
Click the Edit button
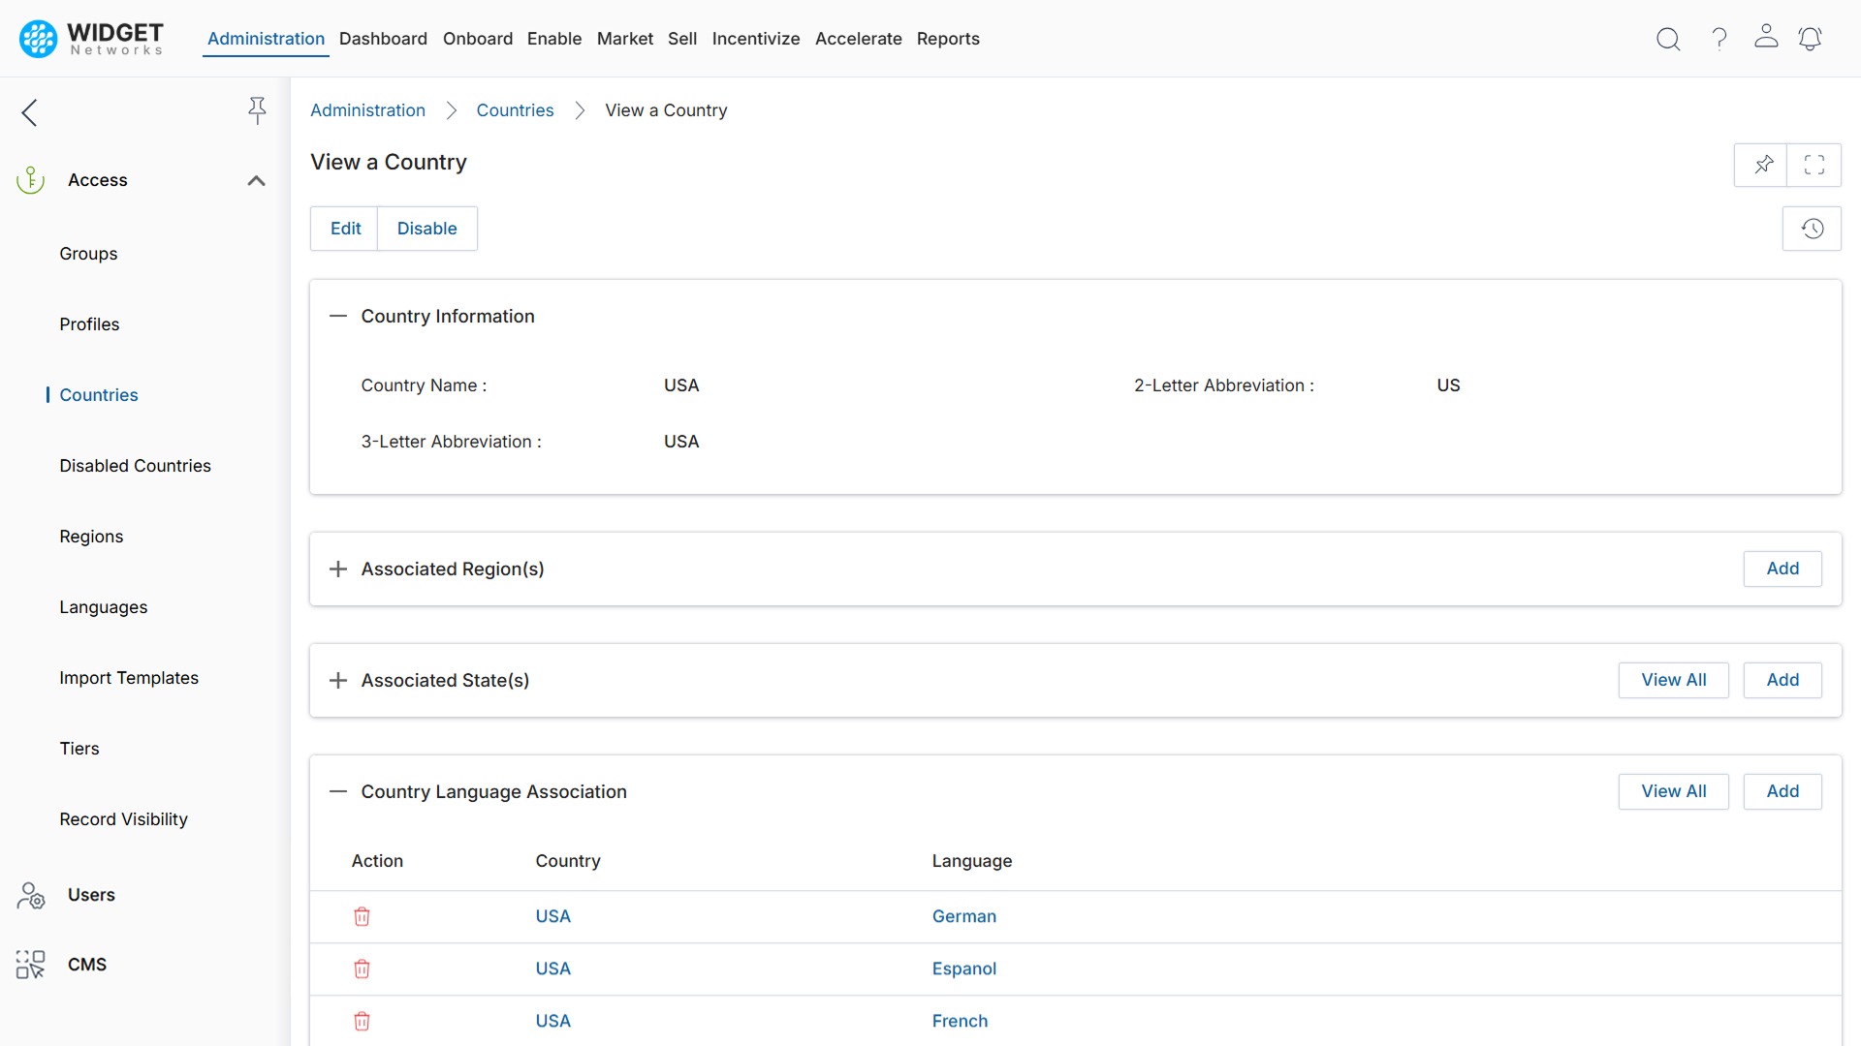tap(344, 229)
